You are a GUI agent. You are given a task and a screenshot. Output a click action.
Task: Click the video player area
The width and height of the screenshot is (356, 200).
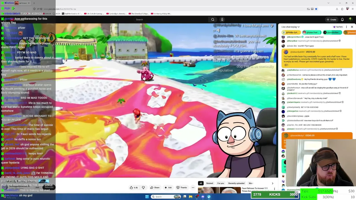click(x=166, y=101)
